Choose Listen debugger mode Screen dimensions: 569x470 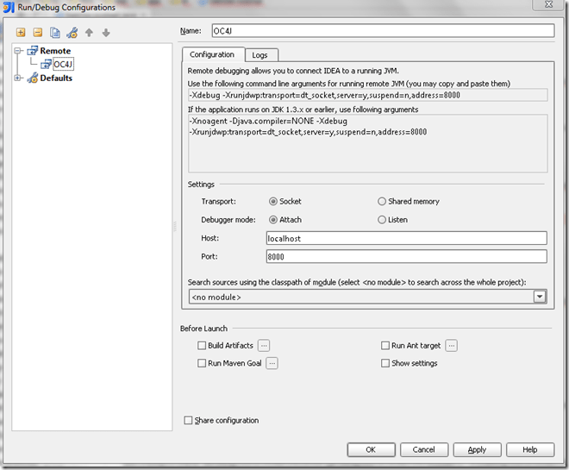coord(382,220)
